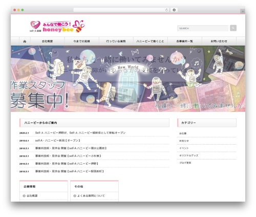Viewport: 256px width, 217px height.
Task: Select the オリジナルグッズ category link
Action: [x=189, y=155]
